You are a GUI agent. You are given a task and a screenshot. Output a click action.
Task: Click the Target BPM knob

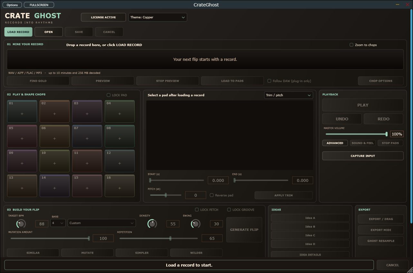tap(21, 223)
